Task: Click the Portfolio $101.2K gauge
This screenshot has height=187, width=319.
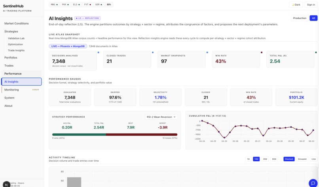Action: pos(296,97)
